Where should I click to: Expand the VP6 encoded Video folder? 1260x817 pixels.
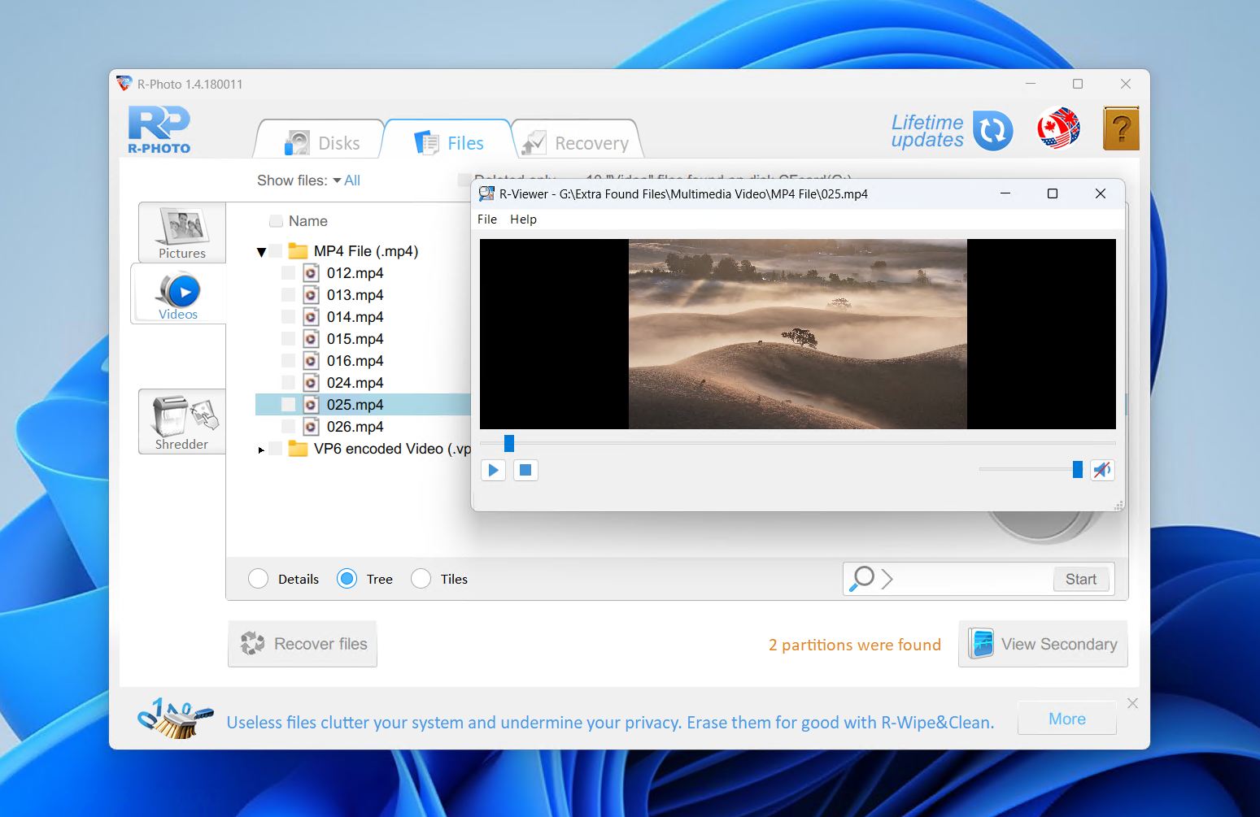coord(260,449)
